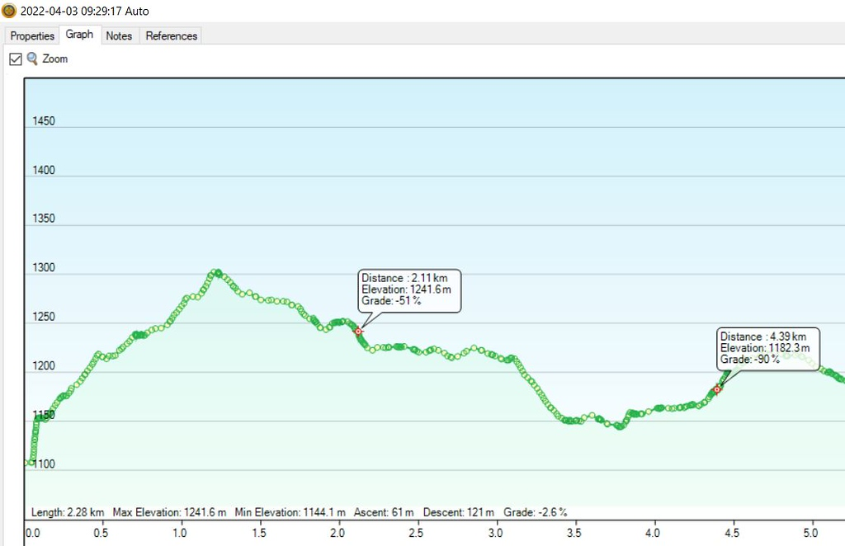The width and height of the screenshot is (845, 546).
Task: Click the 1450 elevation axis label
Action: pos(44,121)
